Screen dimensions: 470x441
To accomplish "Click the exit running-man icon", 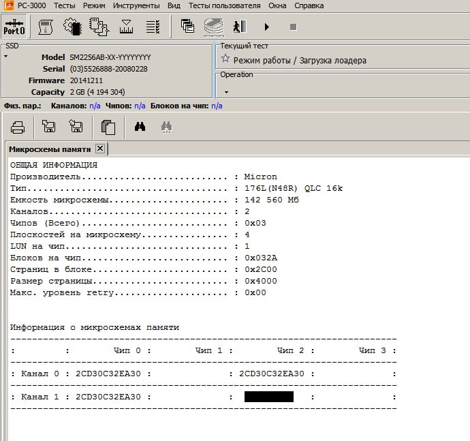I will point(238,27).
